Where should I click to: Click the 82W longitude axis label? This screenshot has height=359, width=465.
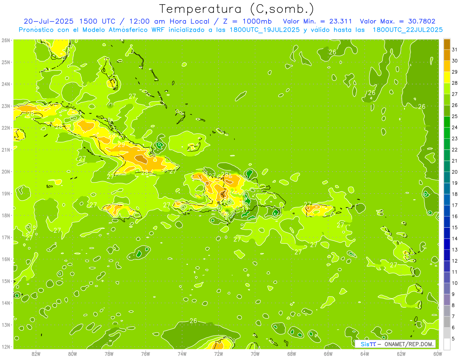pyautogui.click(x=36, y=354)
